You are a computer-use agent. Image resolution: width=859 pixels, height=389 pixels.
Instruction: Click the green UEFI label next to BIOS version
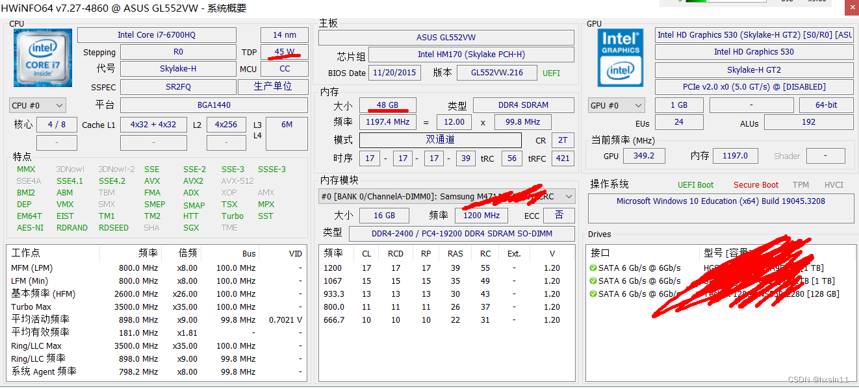tap(550, 73)
